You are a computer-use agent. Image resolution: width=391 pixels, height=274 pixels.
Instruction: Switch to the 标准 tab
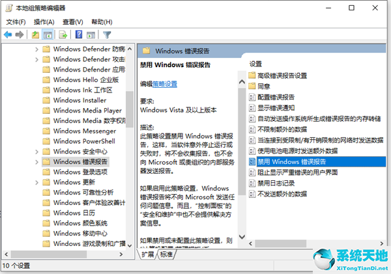[x=166, y=254]
